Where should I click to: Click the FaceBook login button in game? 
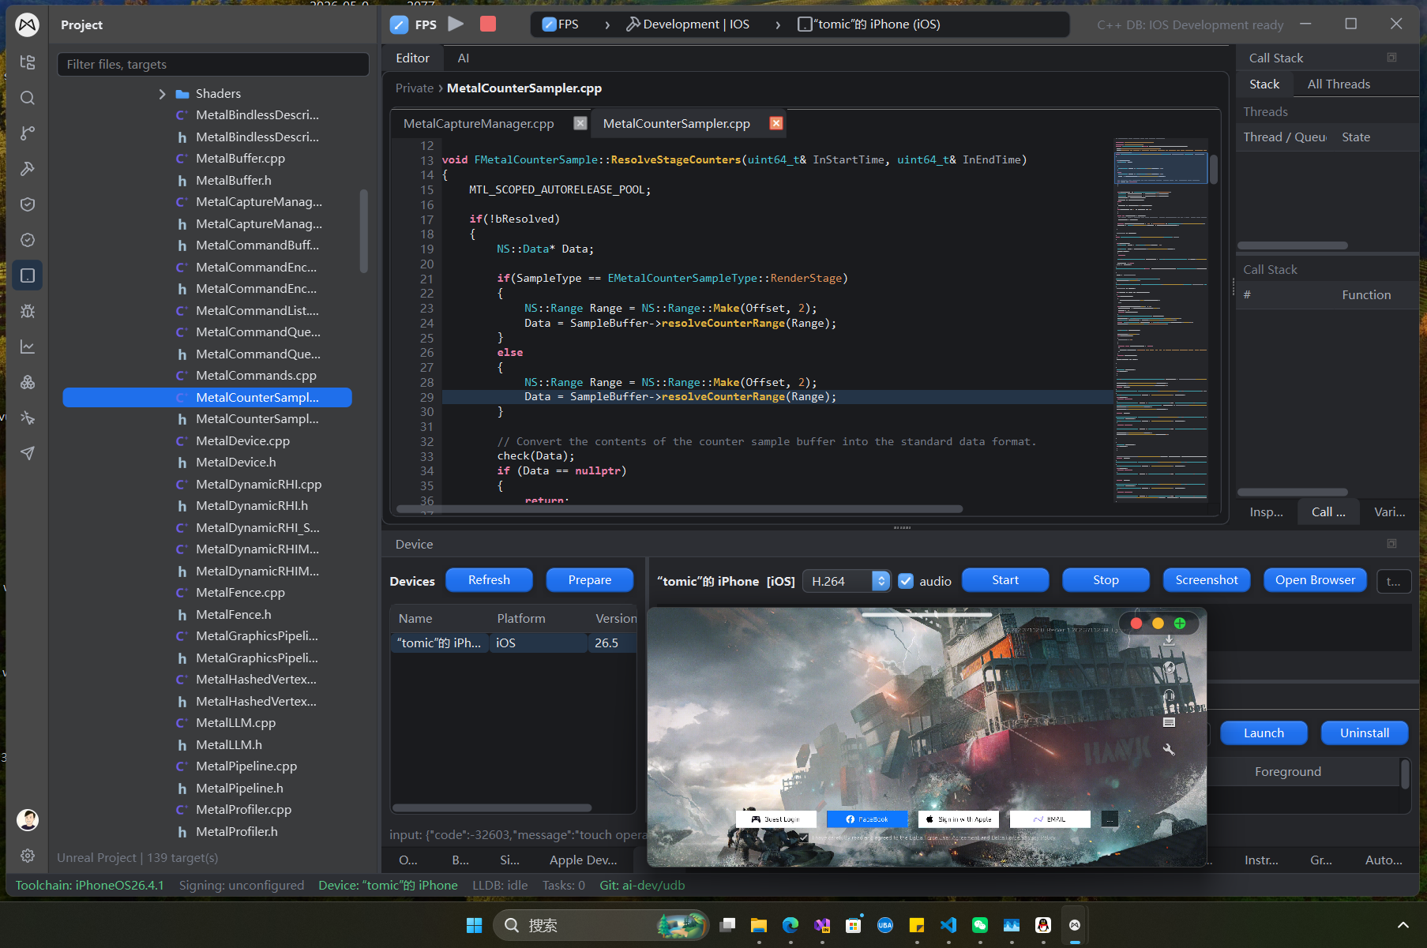[x=867, y=819]
